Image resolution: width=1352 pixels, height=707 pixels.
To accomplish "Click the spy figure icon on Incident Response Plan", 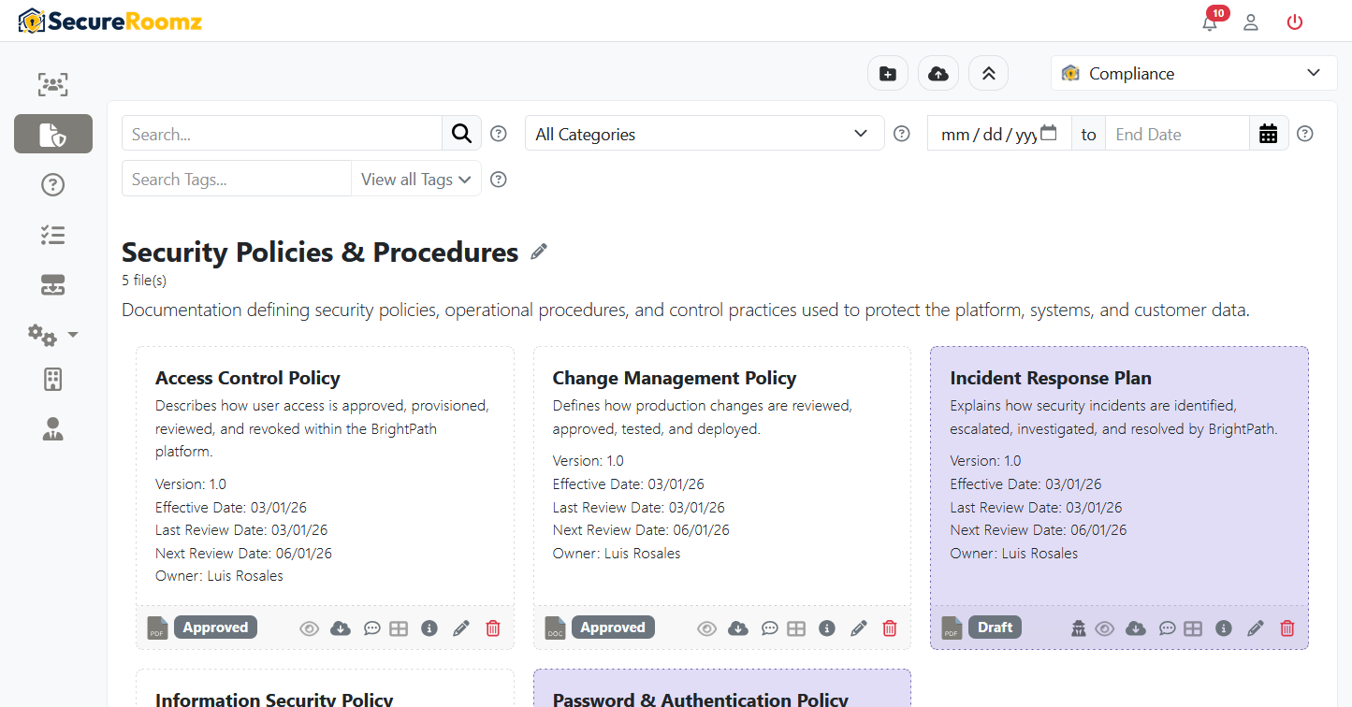I will coord(1079,628).
